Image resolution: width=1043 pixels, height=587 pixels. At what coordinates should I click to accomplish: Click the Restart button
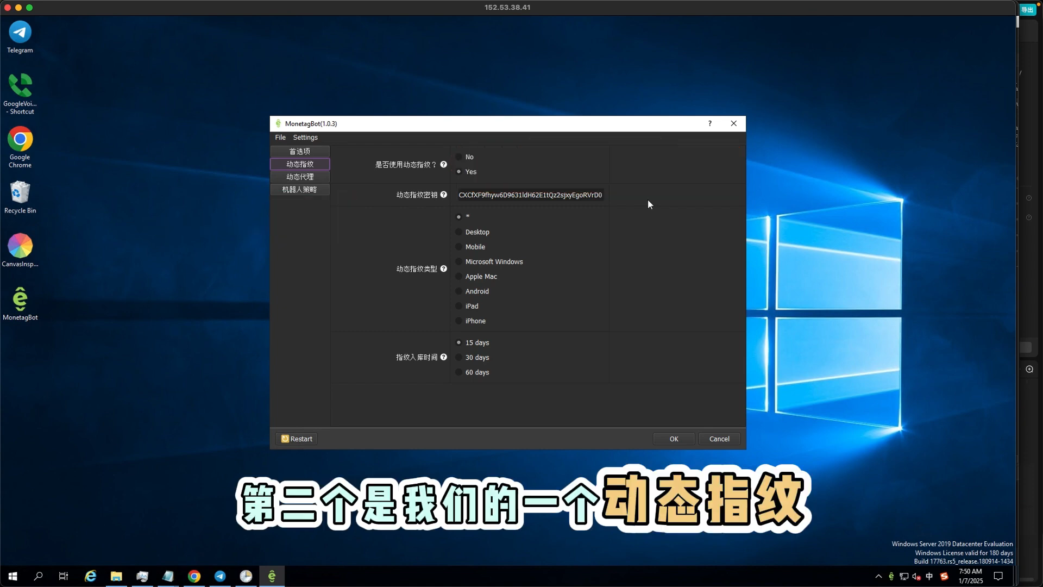pyautogui.click(x=297, y=439)
